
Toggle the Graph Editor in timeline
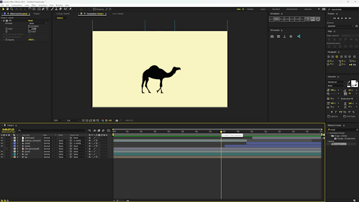(109, 131)
